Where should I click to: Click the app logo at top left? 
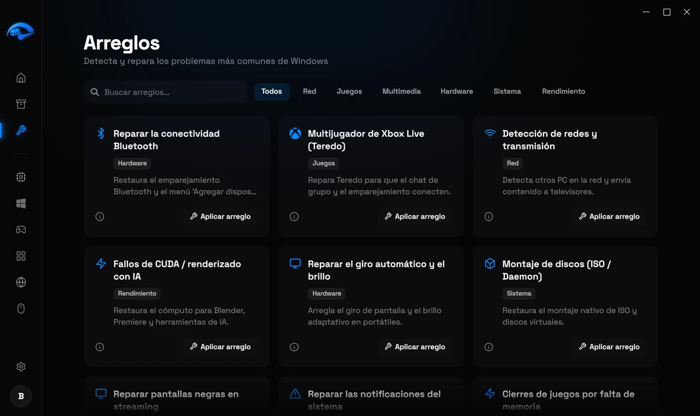tap(20, 31)
